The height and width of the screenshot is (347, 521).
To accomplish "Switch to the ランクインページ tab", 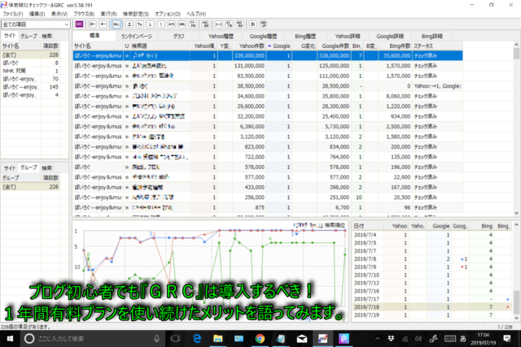I will [x=137, y=36].
